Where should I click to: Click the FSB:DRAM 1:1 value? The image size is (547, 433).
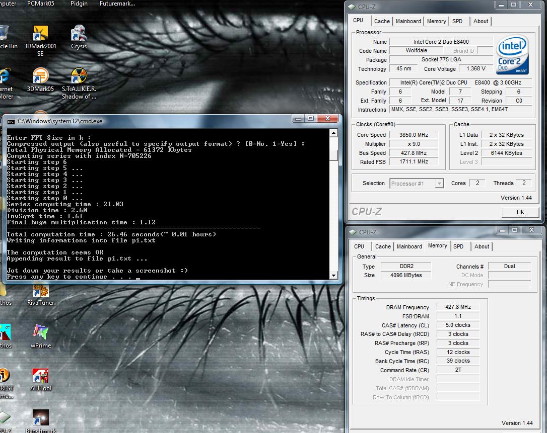pyautogui.click(x=458, y=316)
